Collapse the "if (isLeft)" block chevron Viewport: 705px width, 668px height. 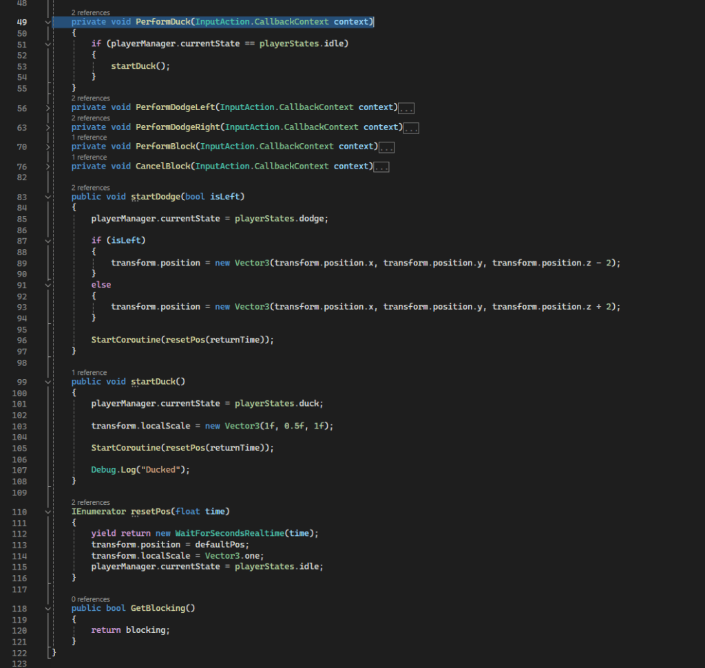[x=48, y=241]
